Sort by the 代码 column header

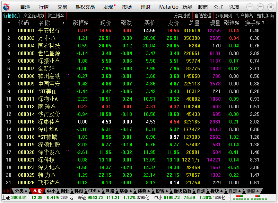tap(24, 23)
